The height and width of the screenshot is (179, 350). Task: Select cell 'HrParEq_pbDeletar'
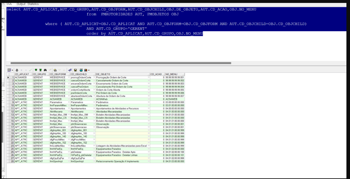[x=83, y=155]
